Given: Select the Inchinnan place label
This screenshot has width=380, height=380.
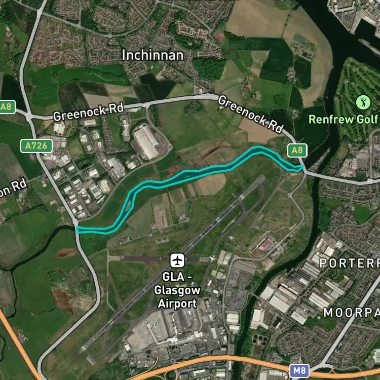Looking at the screenshot, I should (153, 55).
